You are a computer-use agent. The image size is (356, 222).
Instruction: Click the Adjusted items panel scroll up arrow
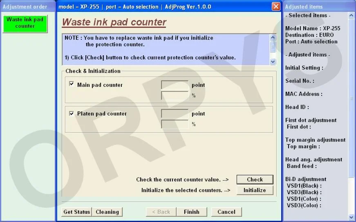tap(351, 16)
